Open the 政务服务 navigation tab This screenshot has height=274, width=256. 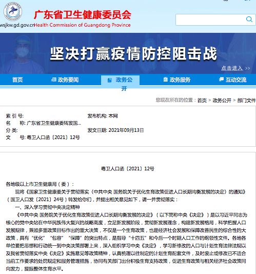click(x=177, y=80)
